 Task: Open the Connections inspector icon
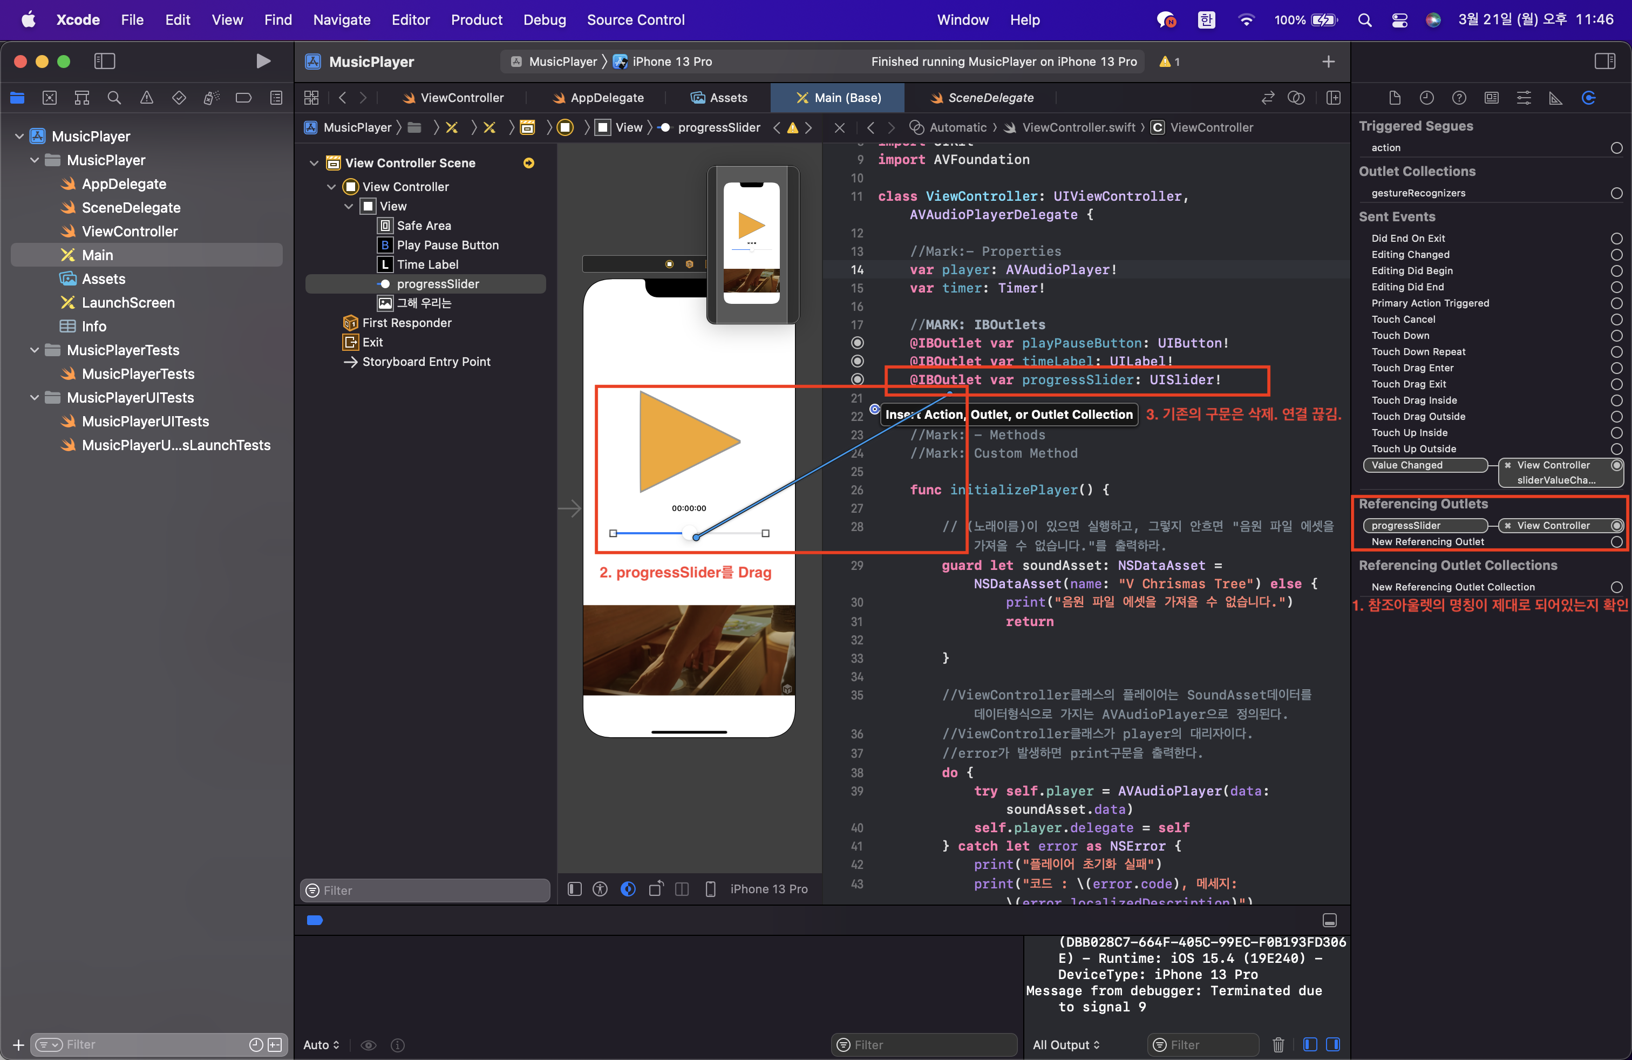point(1588,98)
